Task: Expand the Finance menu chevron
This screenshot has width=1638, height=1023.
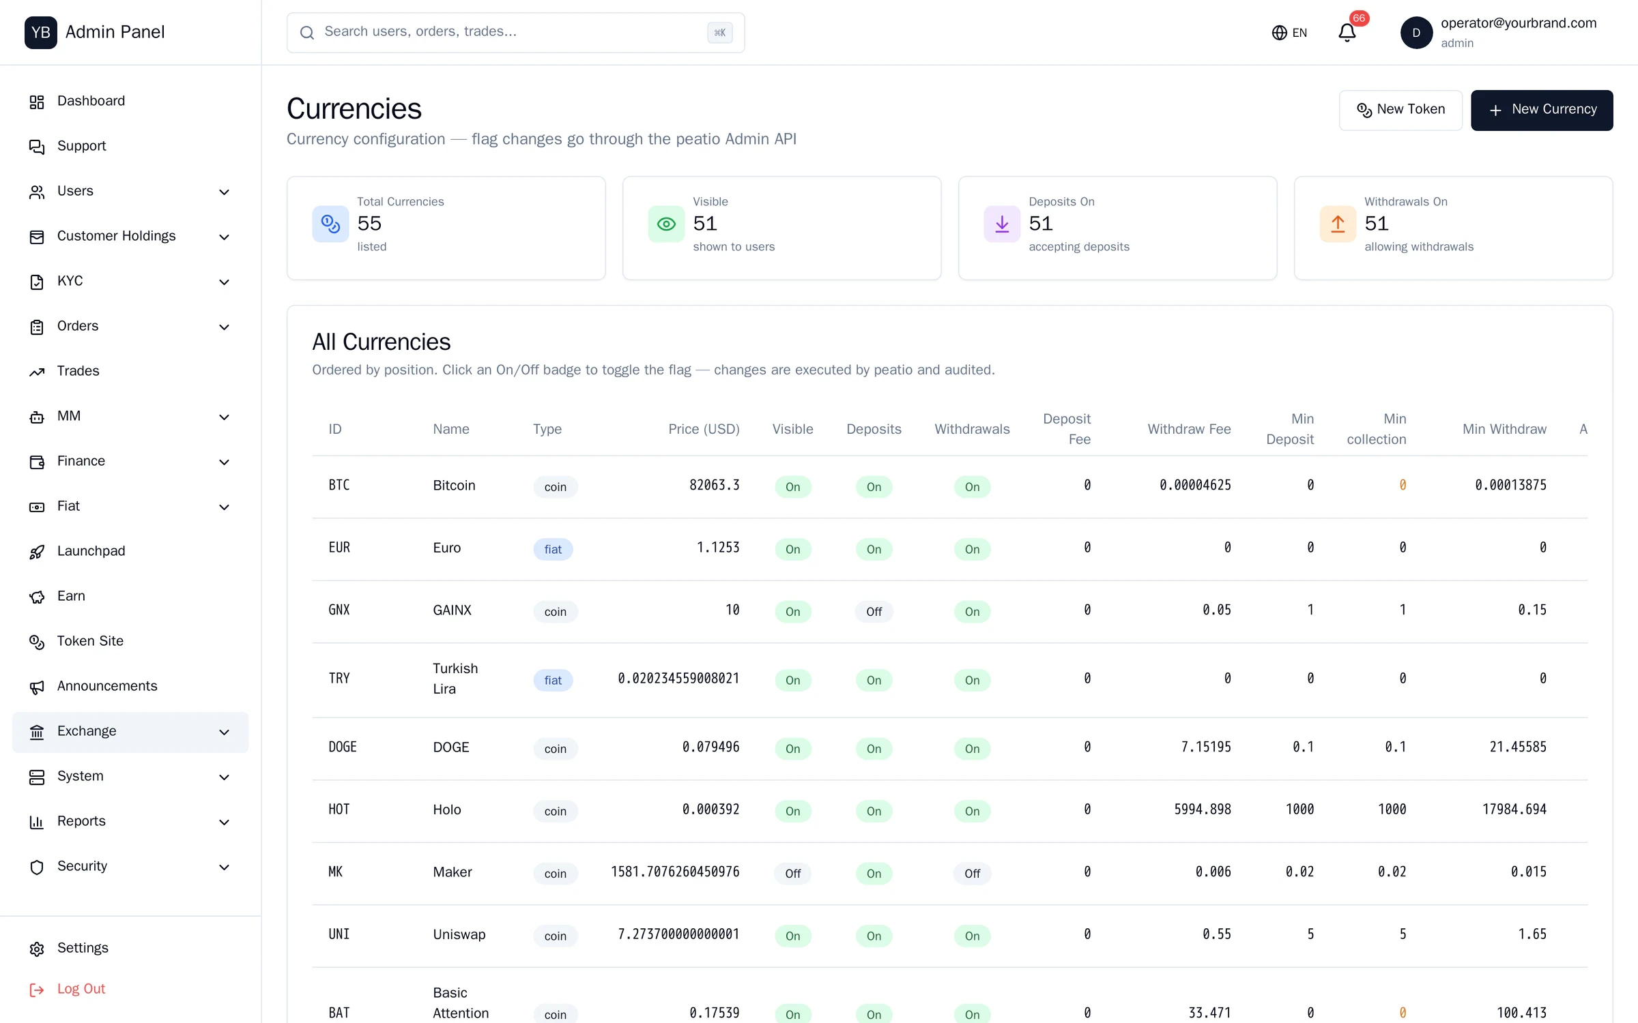Action: coord(224,462)
